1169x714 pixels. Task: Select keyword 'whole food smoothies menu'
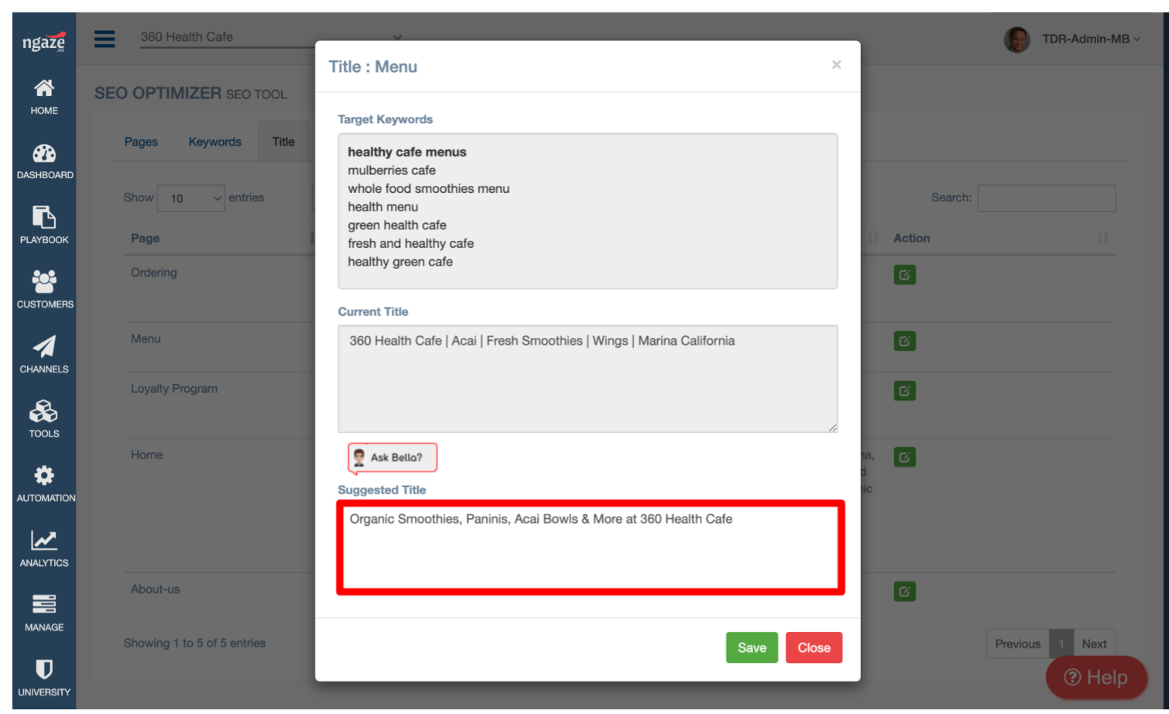[x=429, y=188]
